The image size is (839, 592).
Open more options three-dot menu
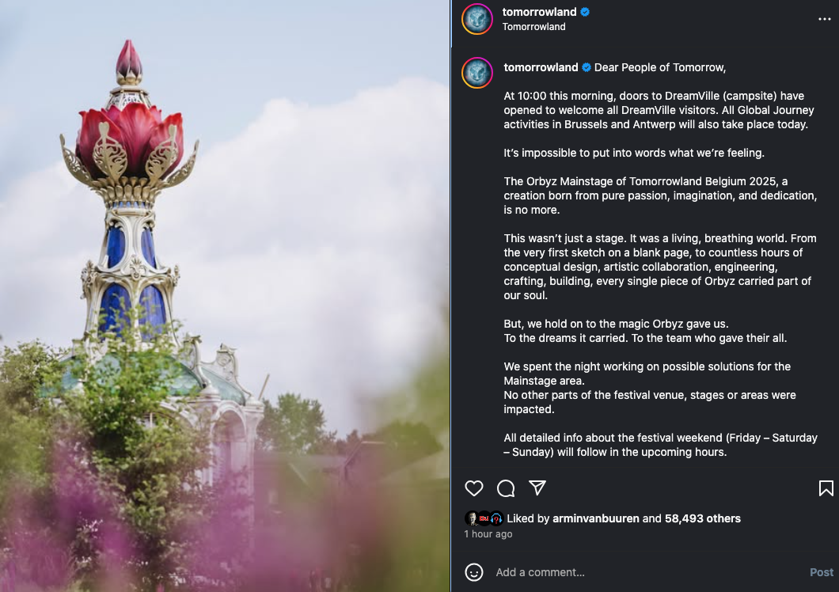coord(824,19)
